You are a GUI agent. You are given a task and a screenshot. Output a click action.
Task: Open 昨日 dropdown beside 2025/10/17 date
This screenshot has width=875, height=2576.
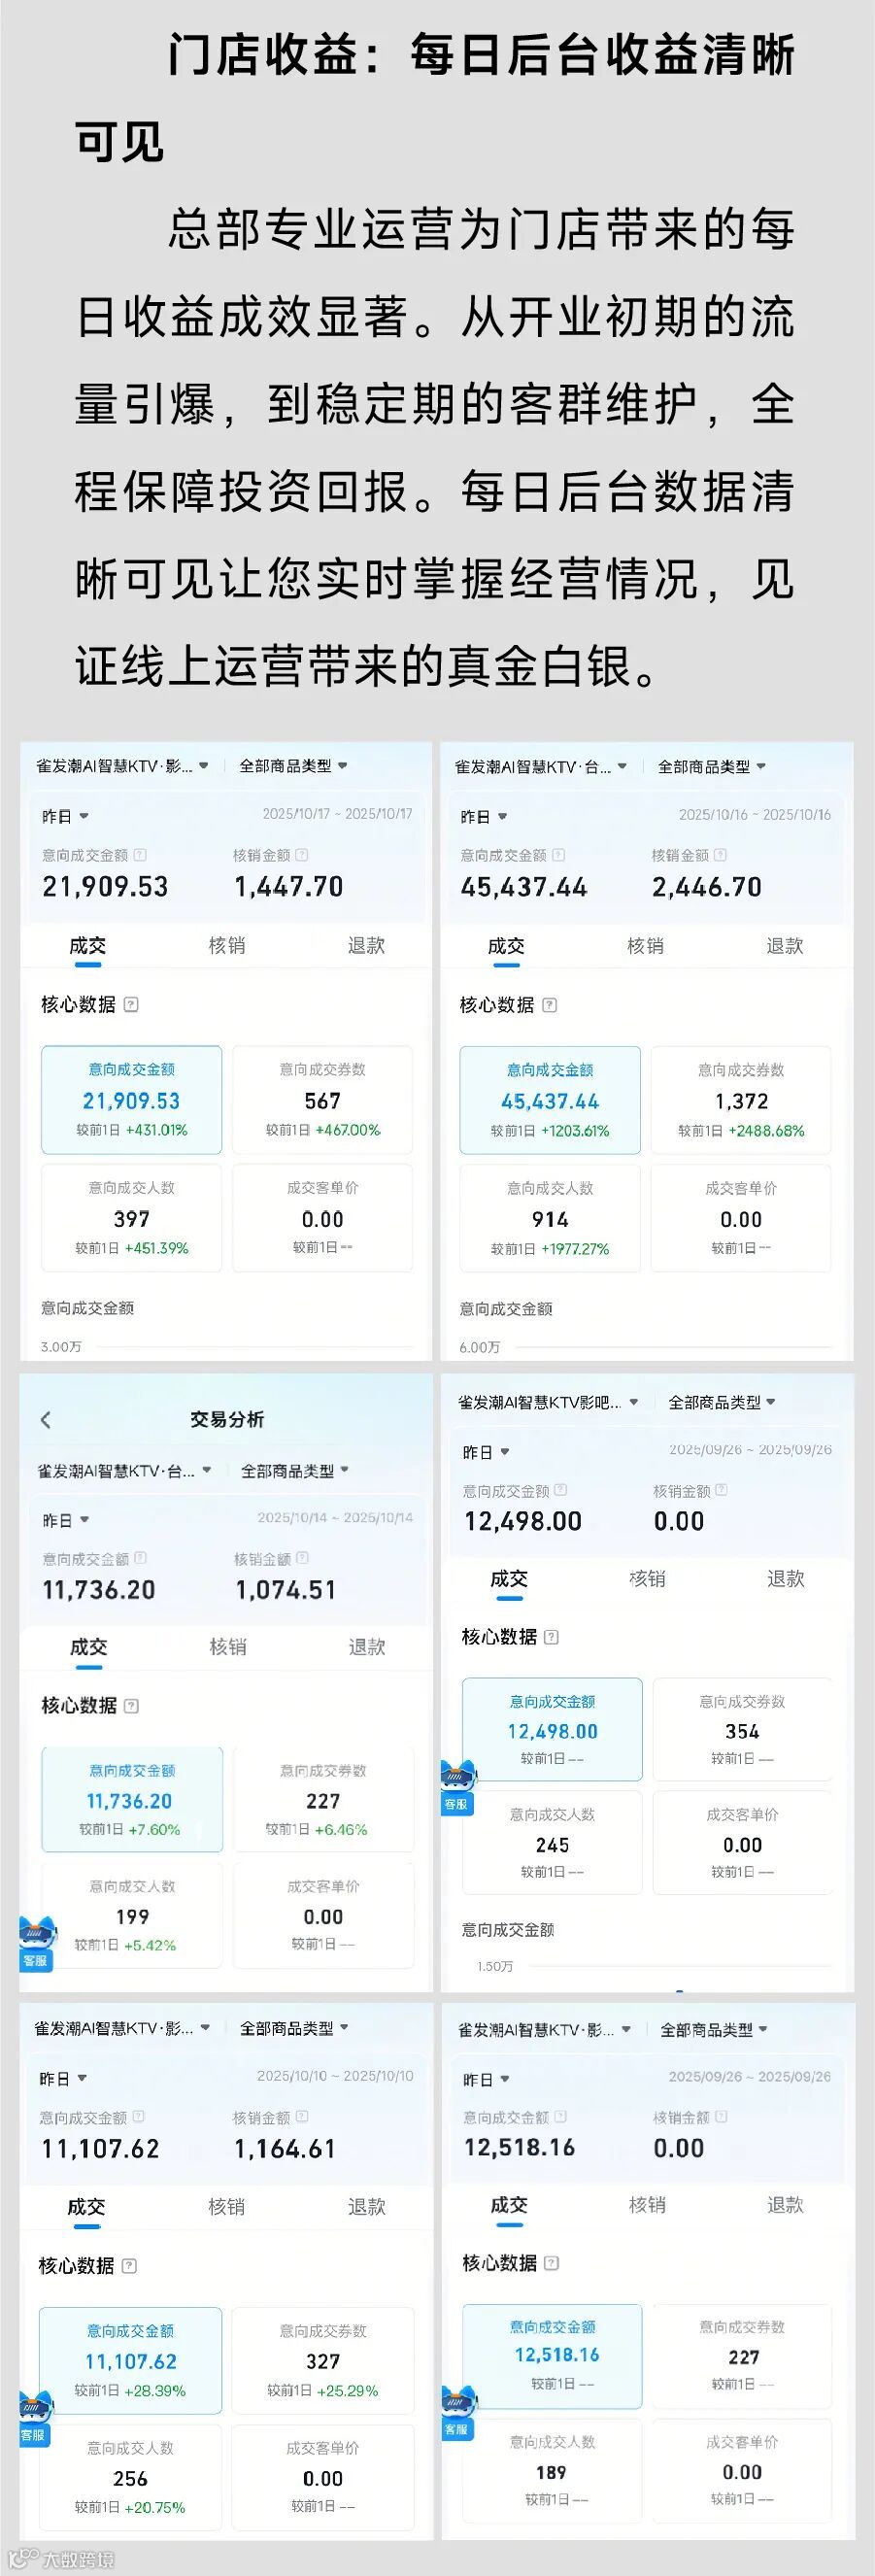66,816
